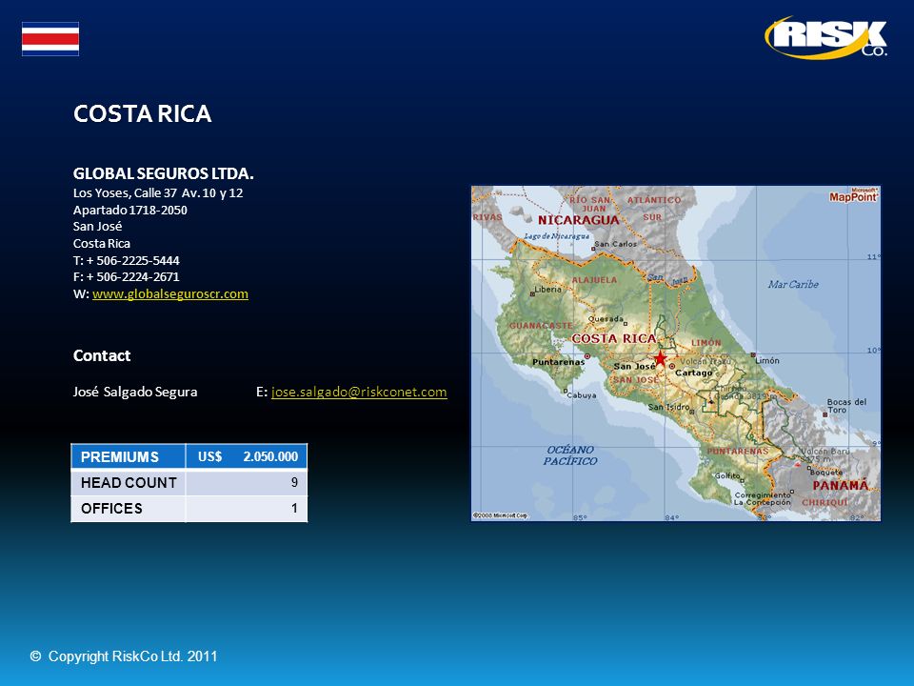Select the COSTA RICA slide title
Viewport: 914px width, 686px height.
pyautogui.click(x=142, y=113)
